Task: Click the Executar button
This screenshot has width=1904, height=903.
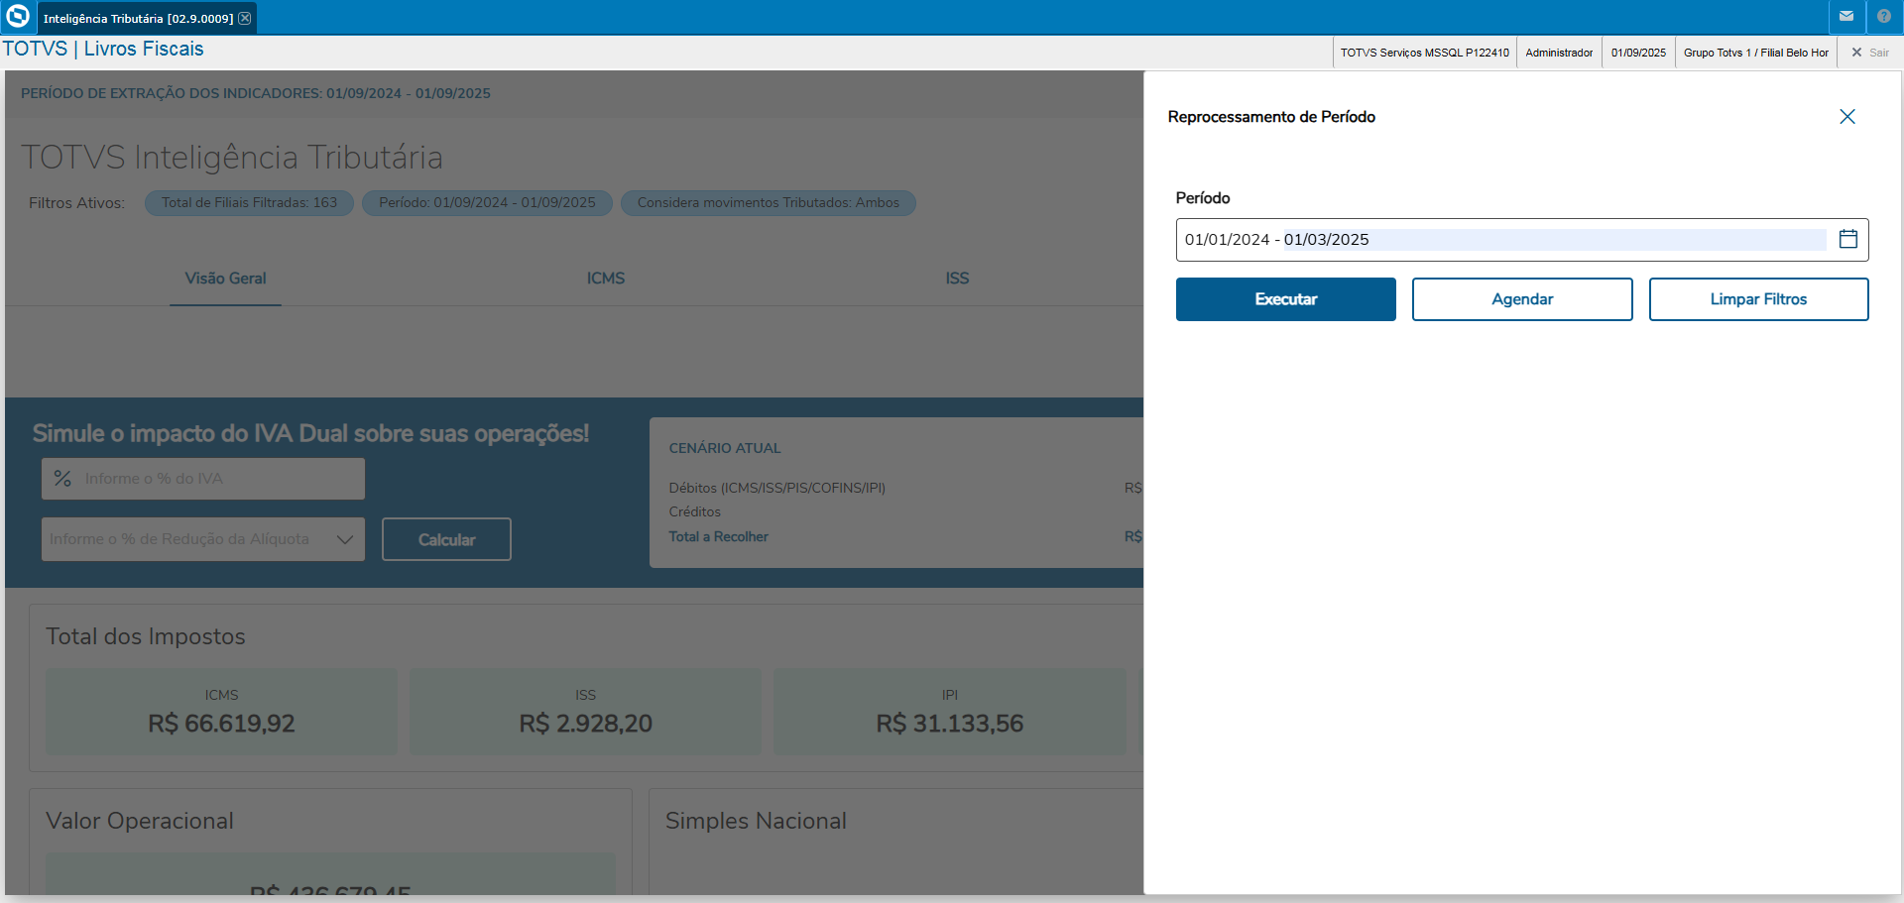Action: tap(1286, 299)
